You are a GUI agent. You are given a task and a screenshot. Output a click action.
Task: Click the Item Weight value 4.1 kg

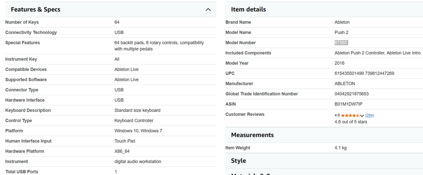[341, 148]
